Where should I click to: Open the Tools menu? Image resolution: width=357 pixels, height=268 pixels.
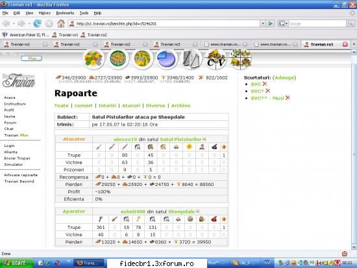pos(84,13)
